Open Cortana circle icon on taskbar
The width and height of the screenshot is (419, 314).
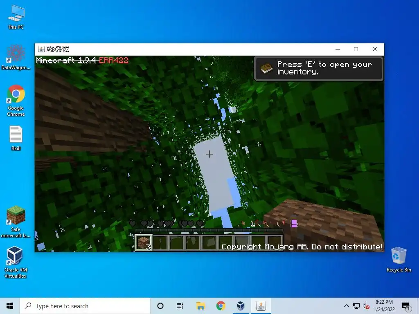160,306
